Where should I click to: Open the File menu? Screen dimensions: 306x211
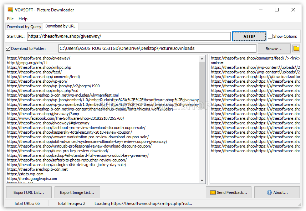(x=10, y=19)
